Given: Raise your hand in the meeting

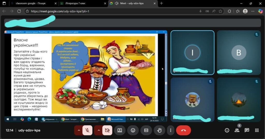Looking at the screenshot, I should point(159,130).
